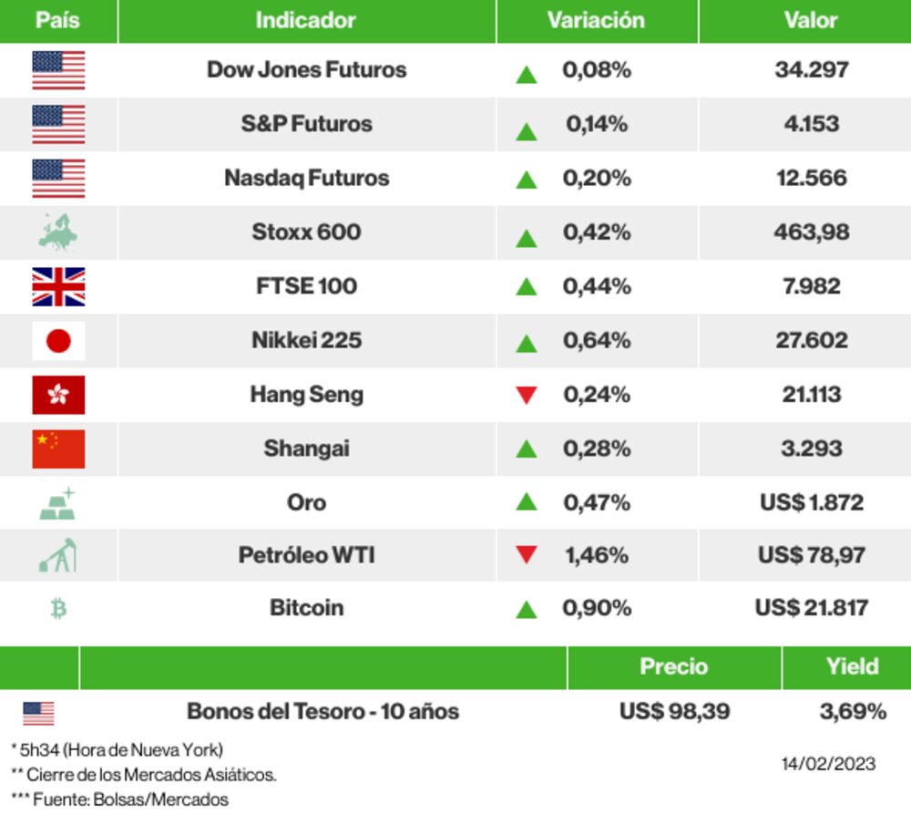Select the UK flag next to FTSE 100

tap(58, 286)
